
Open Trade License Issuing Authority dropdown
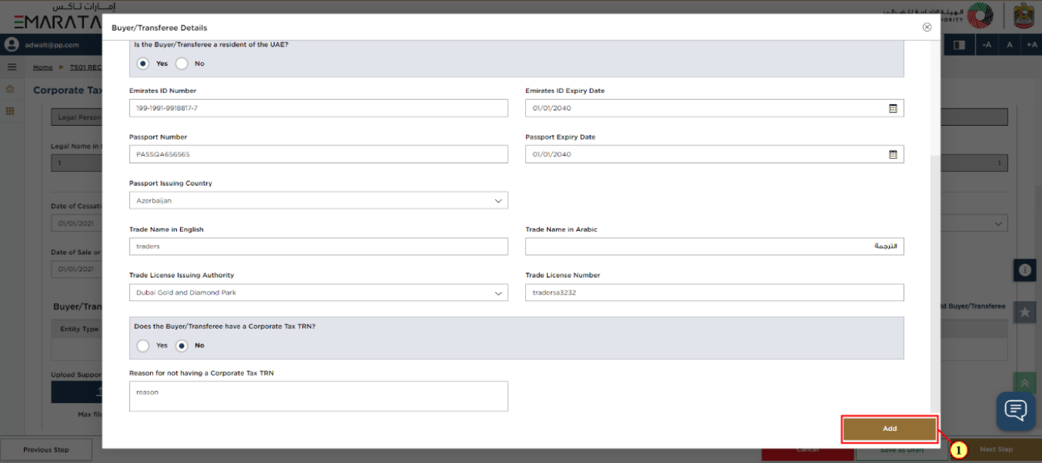(318, 293)
